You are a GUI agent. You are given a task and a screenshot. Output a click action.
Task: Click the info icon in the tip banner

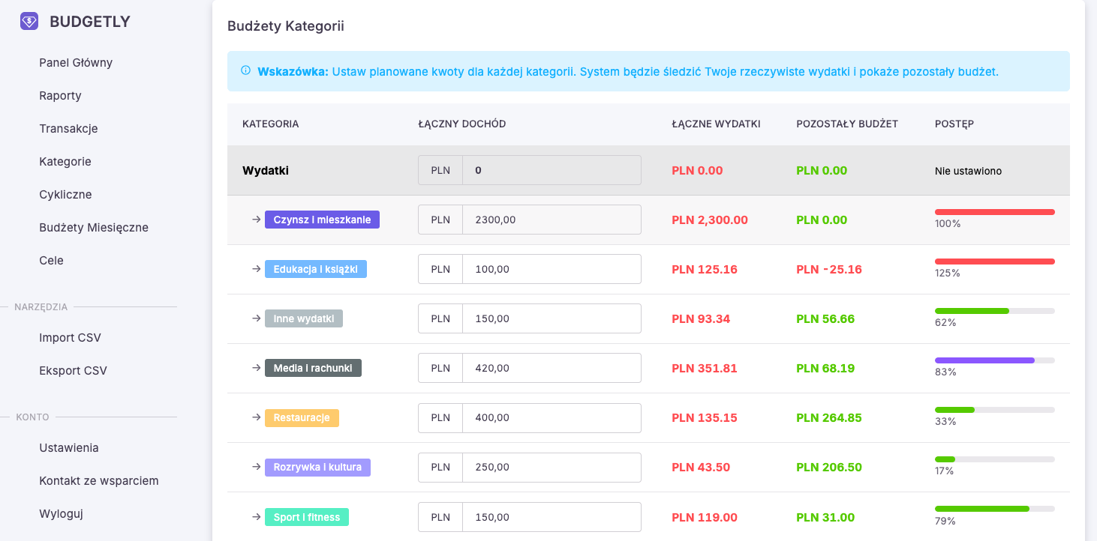click(245, 71)
